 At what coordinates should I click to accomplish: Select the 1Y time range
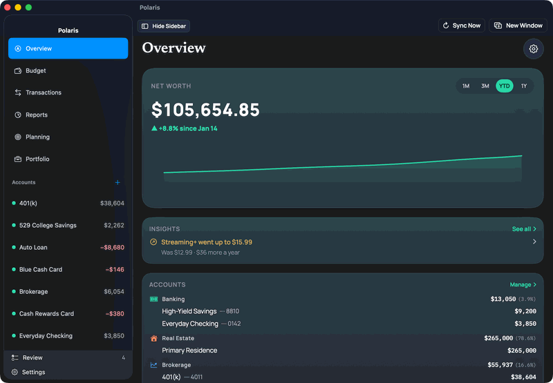coord(524,86)
